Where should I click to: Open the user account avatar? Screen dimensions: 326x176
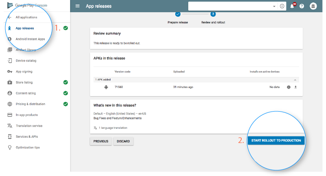pyautogui.click(x=313, y=6)
